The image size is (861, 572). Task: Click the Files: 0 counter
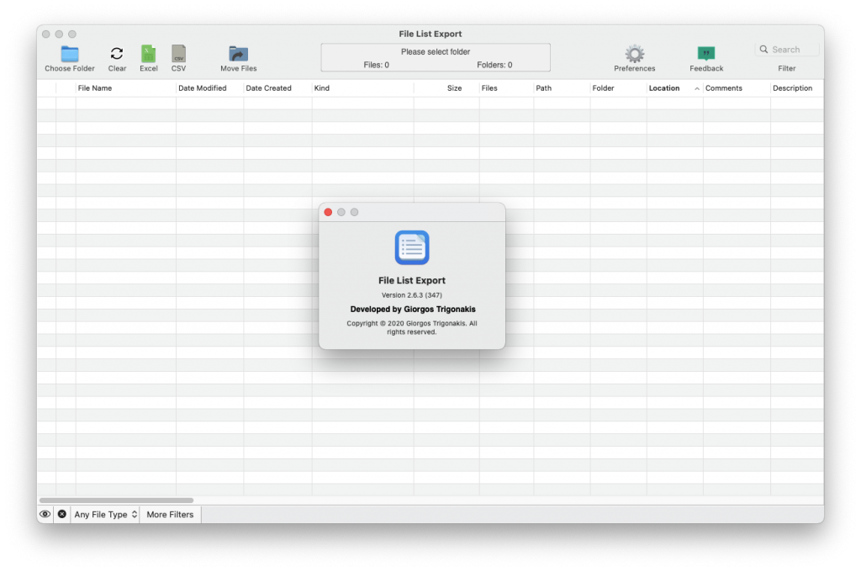(x=376, y=65)
